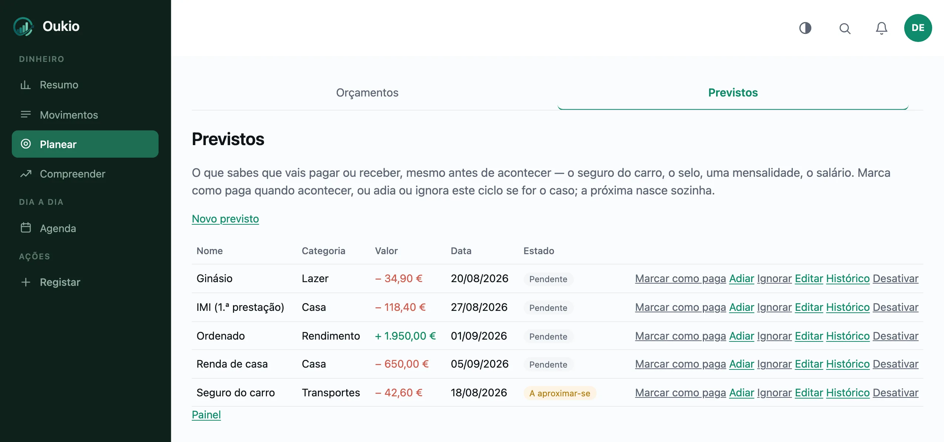This screenshot has width=944, height=442.
Task: Postpone the IMI (1.ª prestação) entry
Action: 742,307
